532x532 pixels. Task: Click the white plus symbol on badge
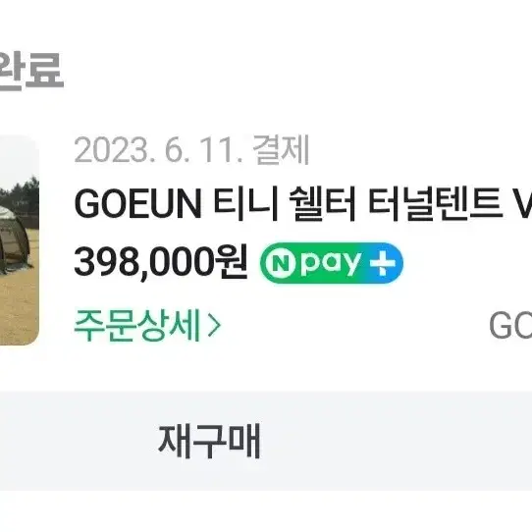click(x=383, y=263)
